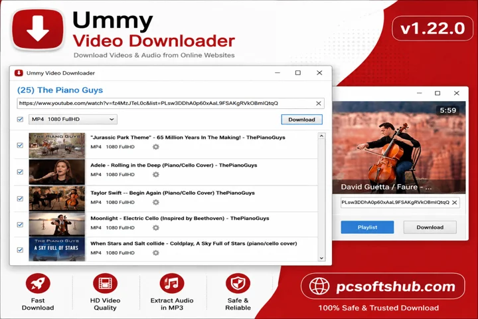
Task: Select the Adele Rolling in the Deep thumbnail
Action: click(57, 172)
